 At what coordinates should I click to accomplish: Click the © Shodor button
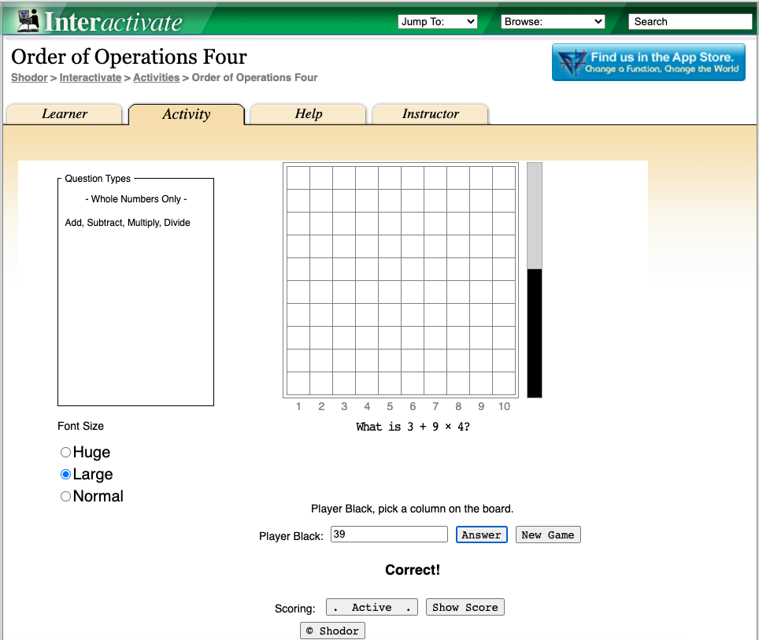click(x=332, y=631)
